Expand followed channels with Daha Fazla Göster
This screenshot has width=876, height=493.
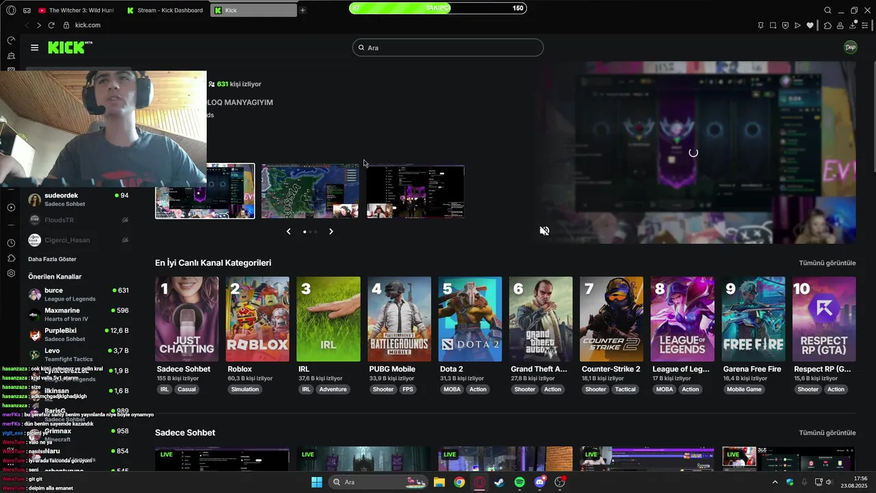52,259
